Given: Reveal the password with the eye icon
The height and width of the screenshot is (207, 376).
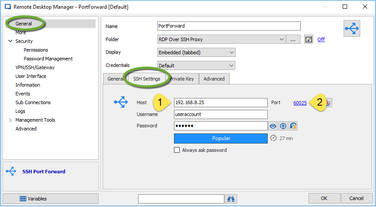Looking at the screenshot, I should pos(273,126).
